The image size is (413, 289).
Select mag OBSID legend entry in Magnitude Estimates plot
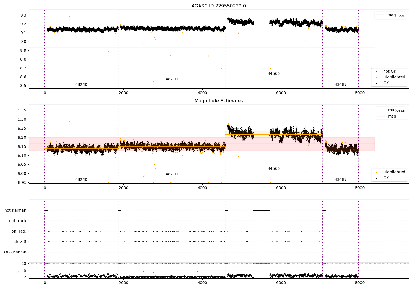[x=391, y=110]
